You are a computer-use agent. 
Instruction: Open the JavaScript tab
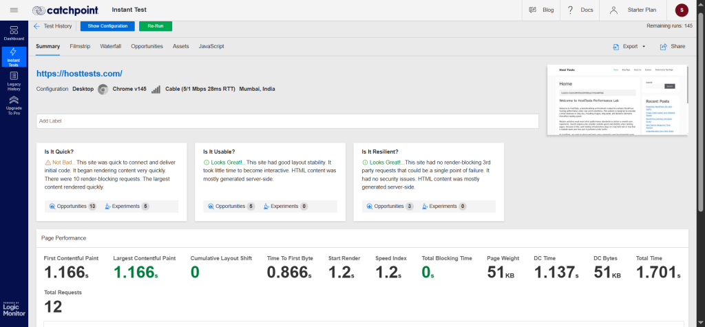pyautogui.click(x=211, y=46)
